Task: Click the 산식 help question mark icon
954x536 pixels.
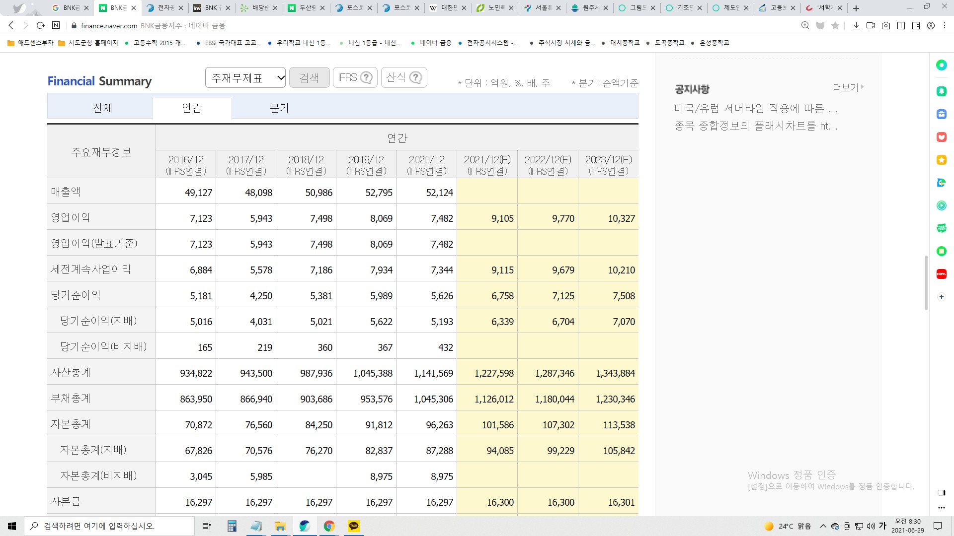Action: 415,77
